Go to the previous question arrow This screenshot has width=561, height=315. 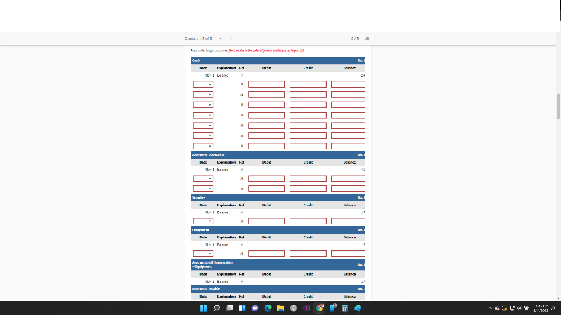[221, 39]
